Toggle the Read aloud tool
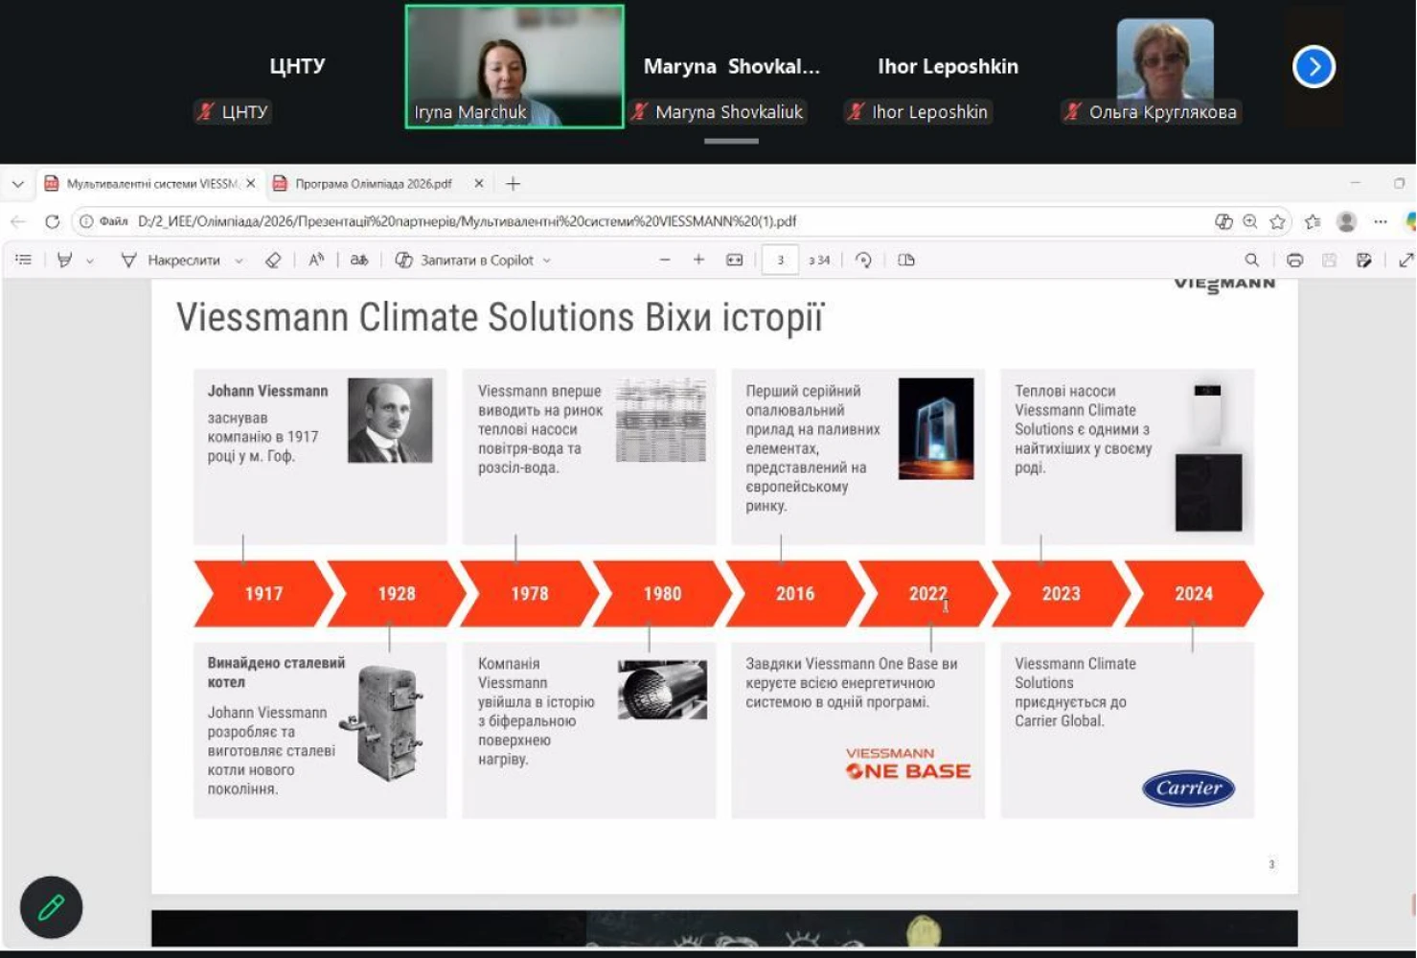This screenshot has height=958, width=1417. (x=316, y=260)
